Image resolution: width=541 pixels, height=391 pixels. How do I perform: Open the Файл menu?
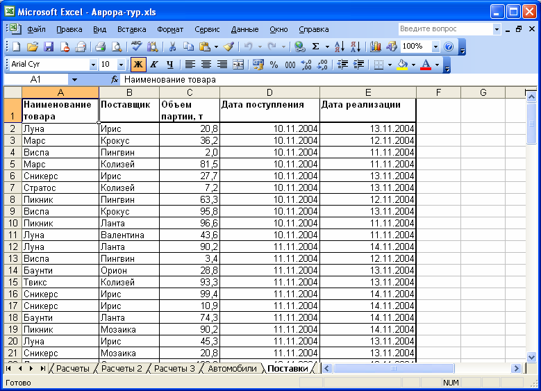point(36,29)
